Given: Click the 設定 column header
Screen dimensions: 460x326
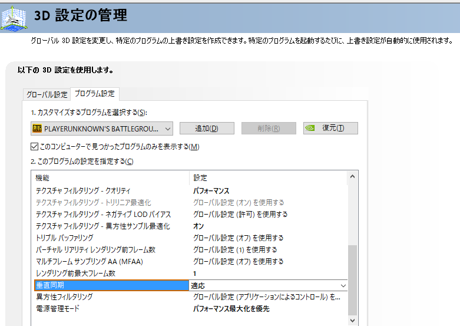Looking at the screenshot, I should click(200, 177).
